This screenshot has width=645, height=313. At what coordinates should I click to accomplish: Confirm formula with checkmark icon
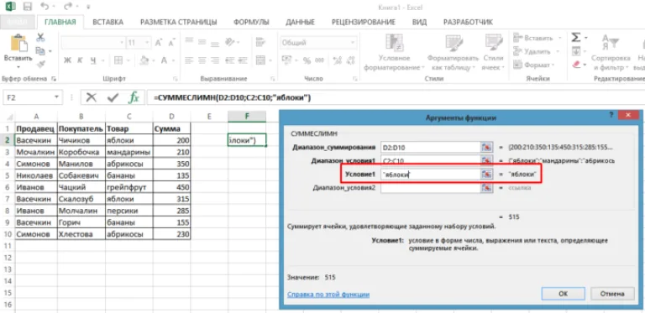(x=113, y=97)
